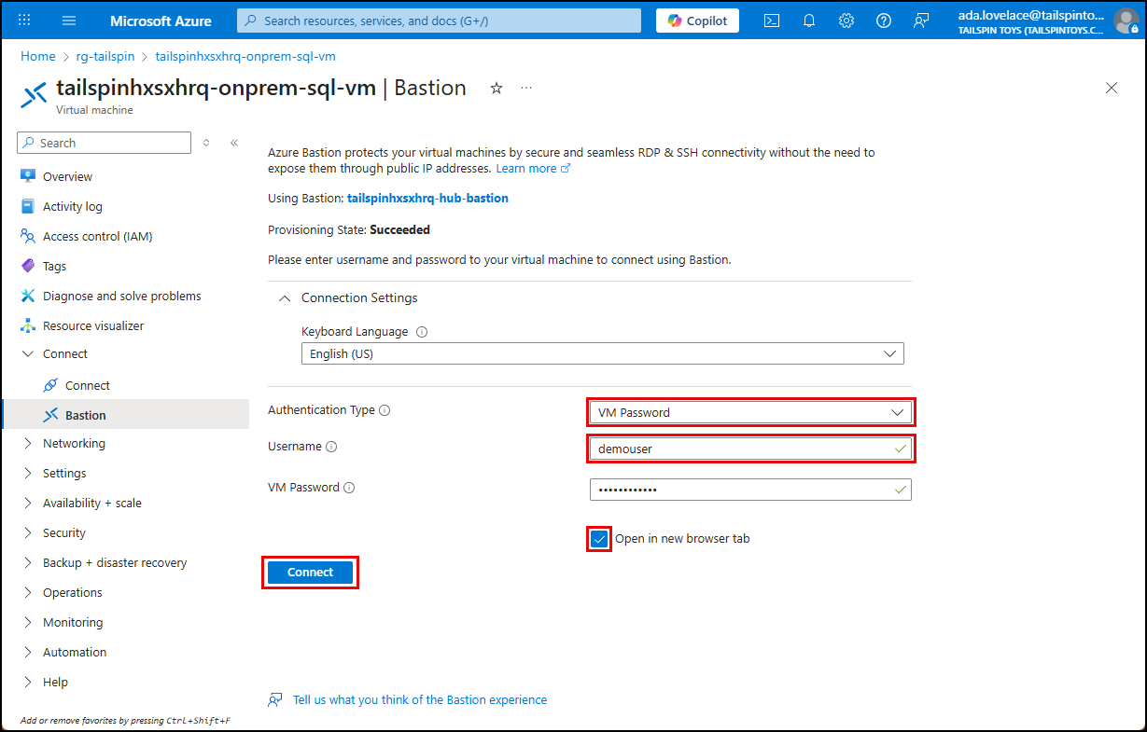Viewport: 1147px width, 732px height.
Task: Open the all services grid icon
Action: (x=24, y=20)
